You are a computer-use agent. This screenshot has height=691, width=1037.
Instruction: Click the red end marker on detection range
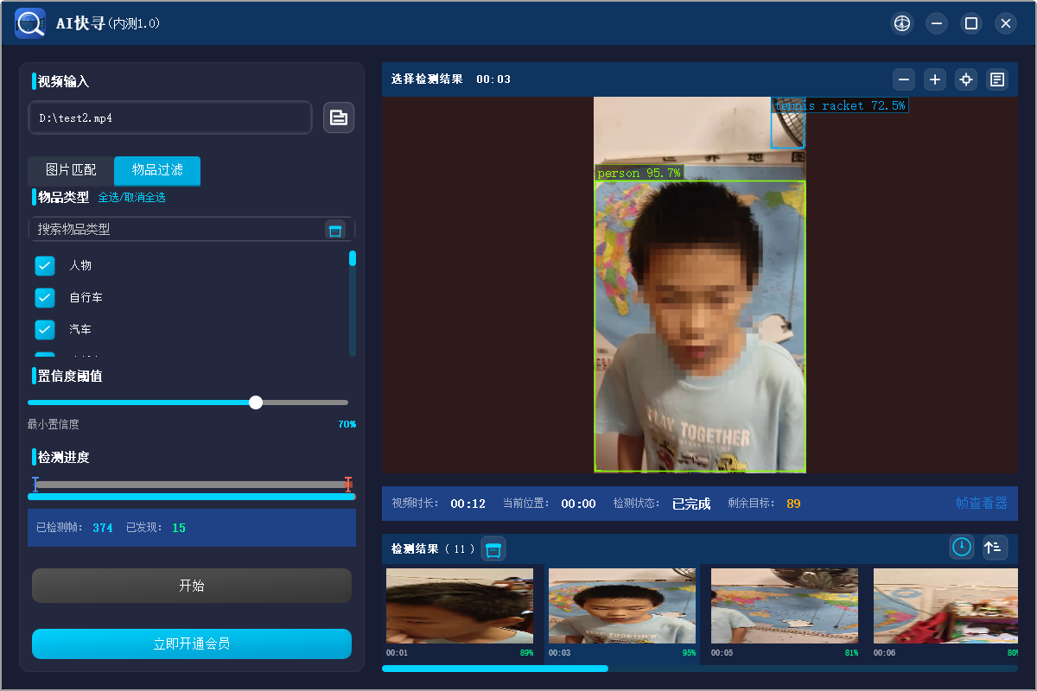(348, 485)
